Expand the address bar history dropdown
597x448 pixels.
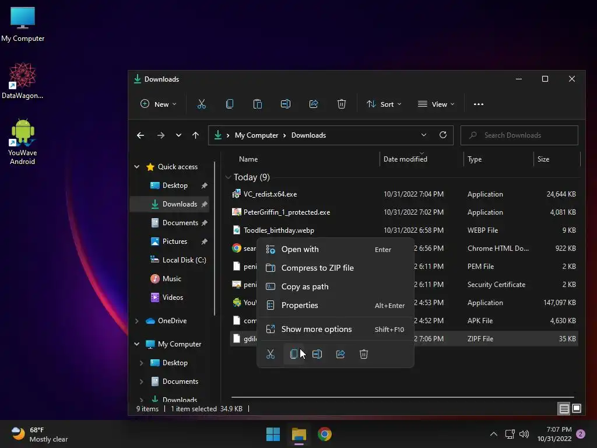coord(424,135)
